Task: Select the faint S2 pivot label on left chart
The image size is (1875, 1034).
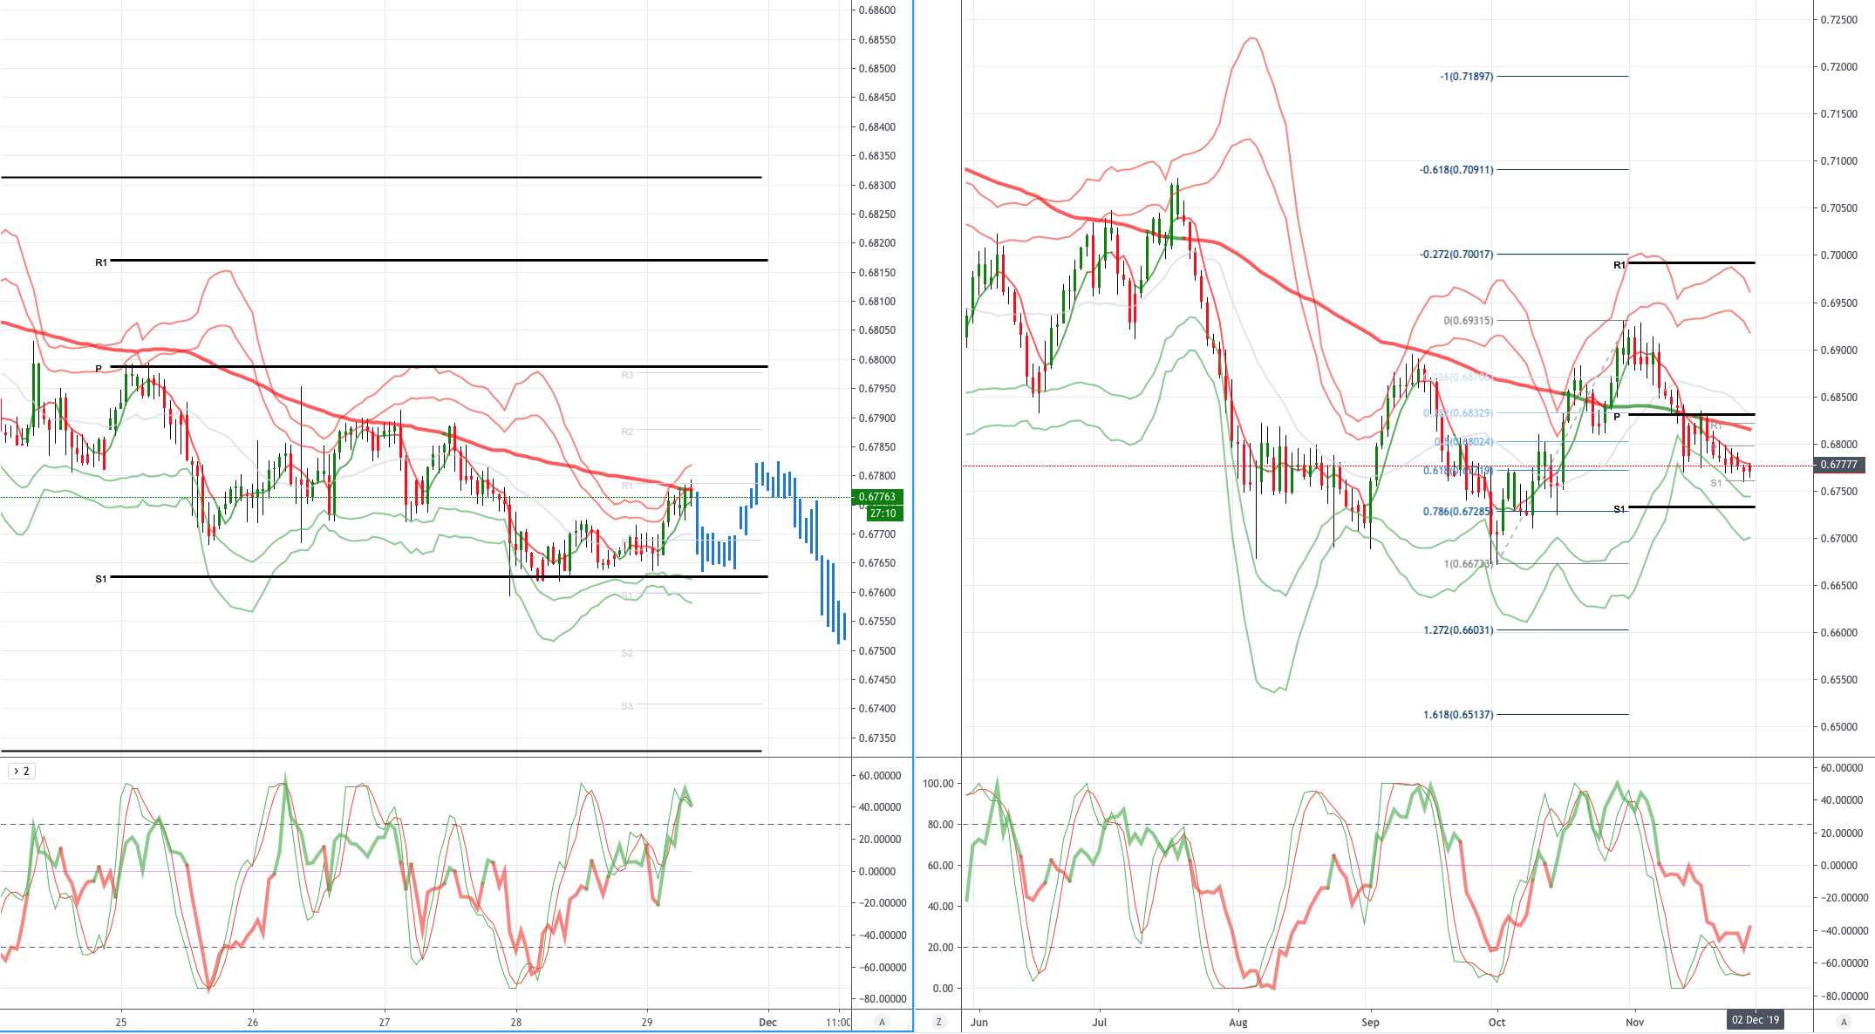Action: coord(627,653)
